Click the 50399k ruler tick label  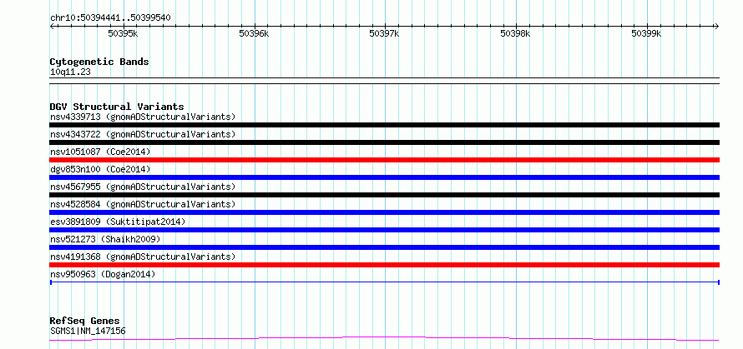point(646,33)
